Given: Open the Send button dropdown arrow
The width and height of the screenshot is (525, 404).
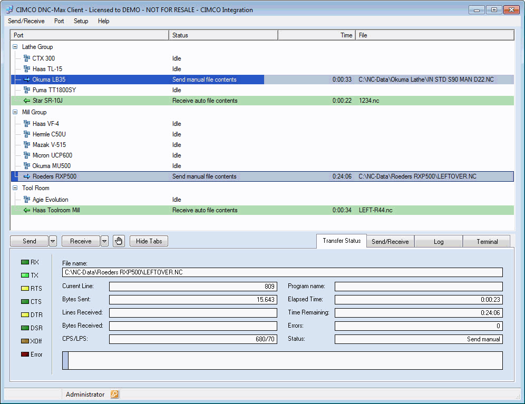Looking at the screenshot, I should click(x=53, y=241).
